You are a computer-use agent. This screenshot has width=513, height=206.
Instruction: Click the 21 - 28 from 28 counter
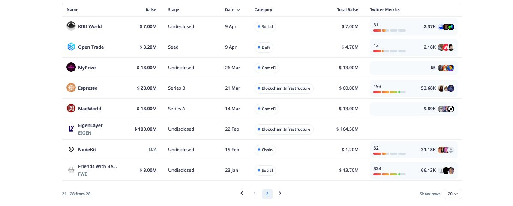tap(76, 194)
